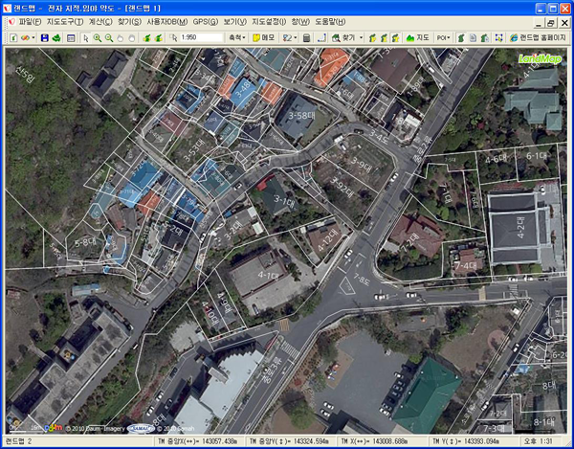
Task: Open the arrow beside the location marker icon
Action: click(x=295, y=37)
